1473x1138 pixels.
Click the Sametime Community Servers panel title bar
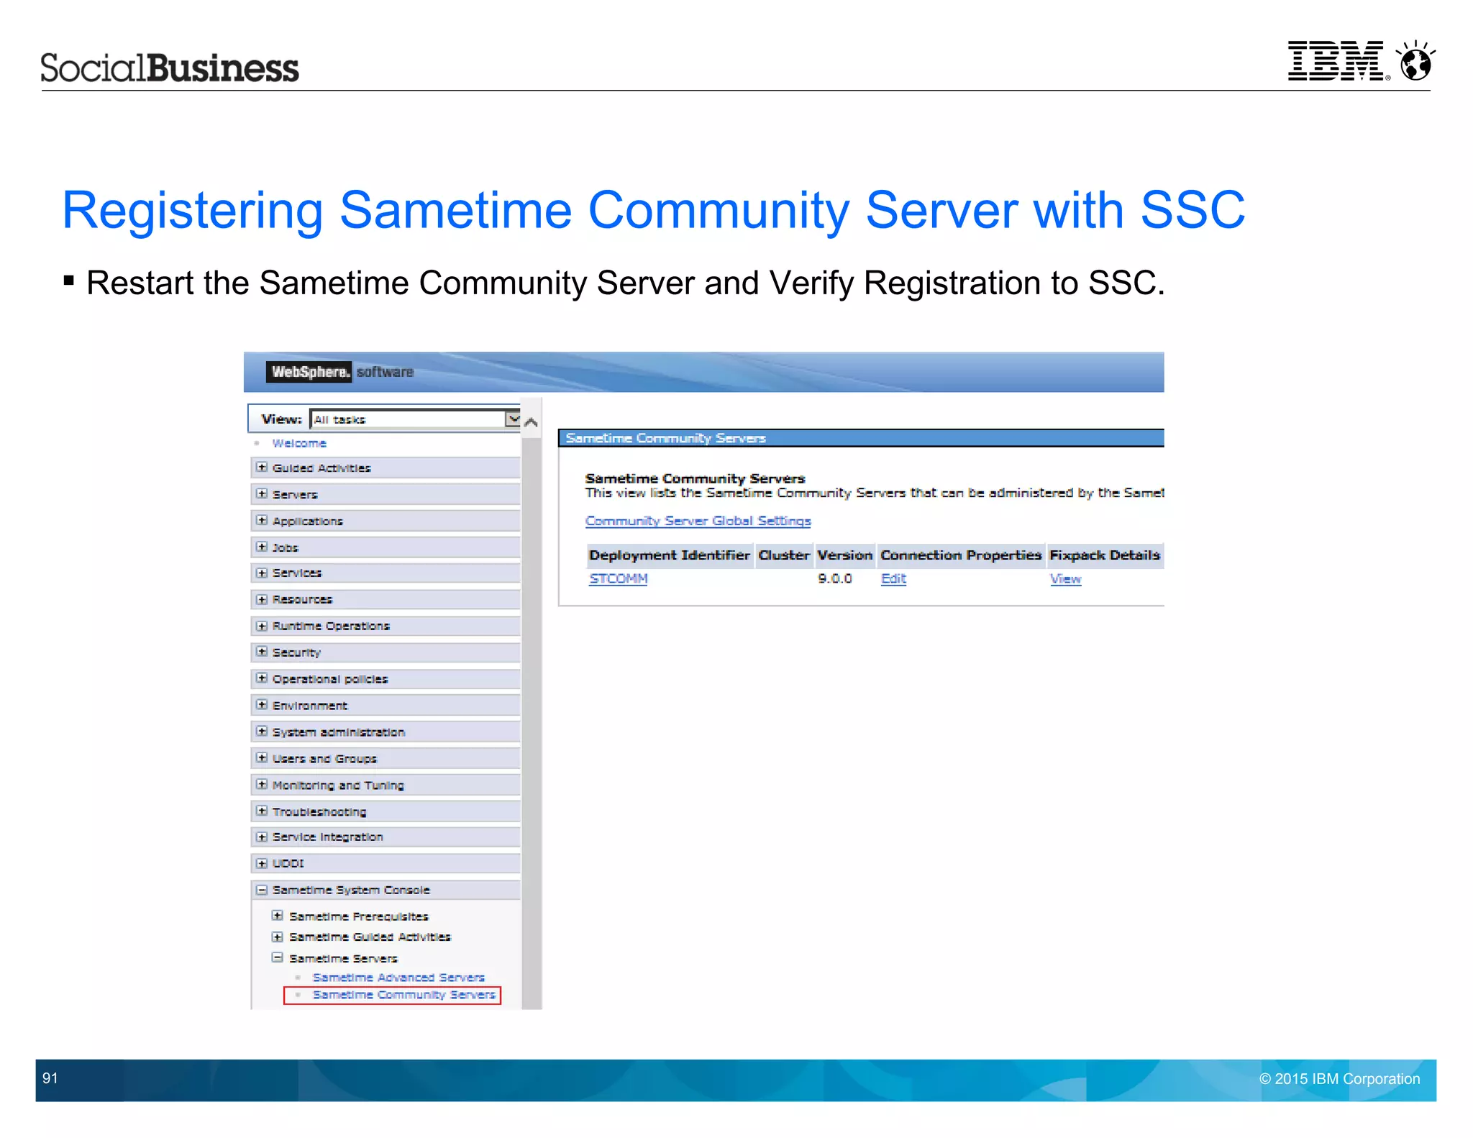click(861, 438)
